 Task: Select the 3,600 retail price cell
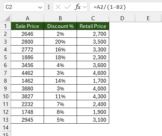coord(93,65)
